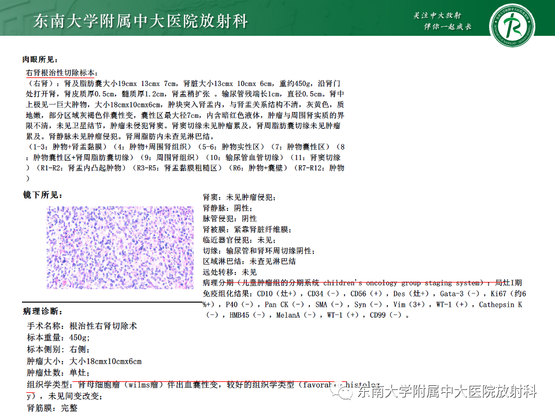Click the slogan text 伴你一起成长
Screen dimensions: 555x416
(447, 27)
